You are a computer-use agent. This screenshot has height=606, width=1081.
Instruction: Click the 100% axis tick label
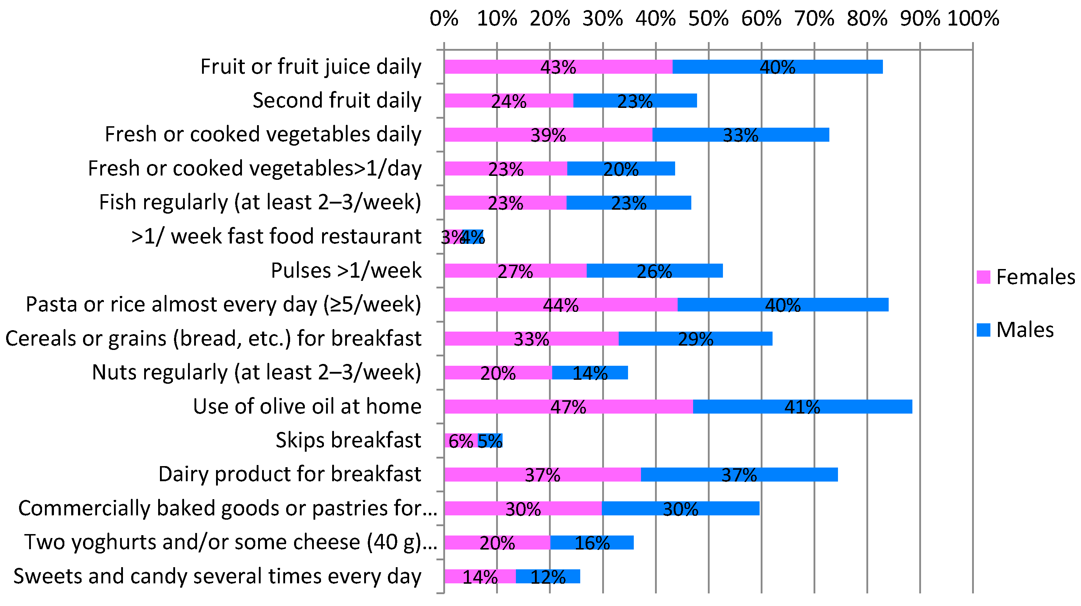[973, 18]
